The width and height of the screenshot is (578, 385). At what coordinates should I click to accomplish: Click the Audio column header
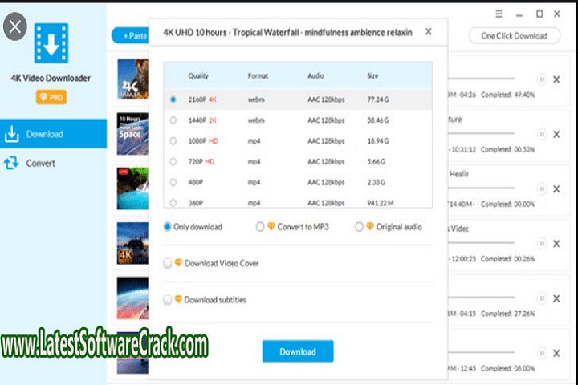[316, 76]
